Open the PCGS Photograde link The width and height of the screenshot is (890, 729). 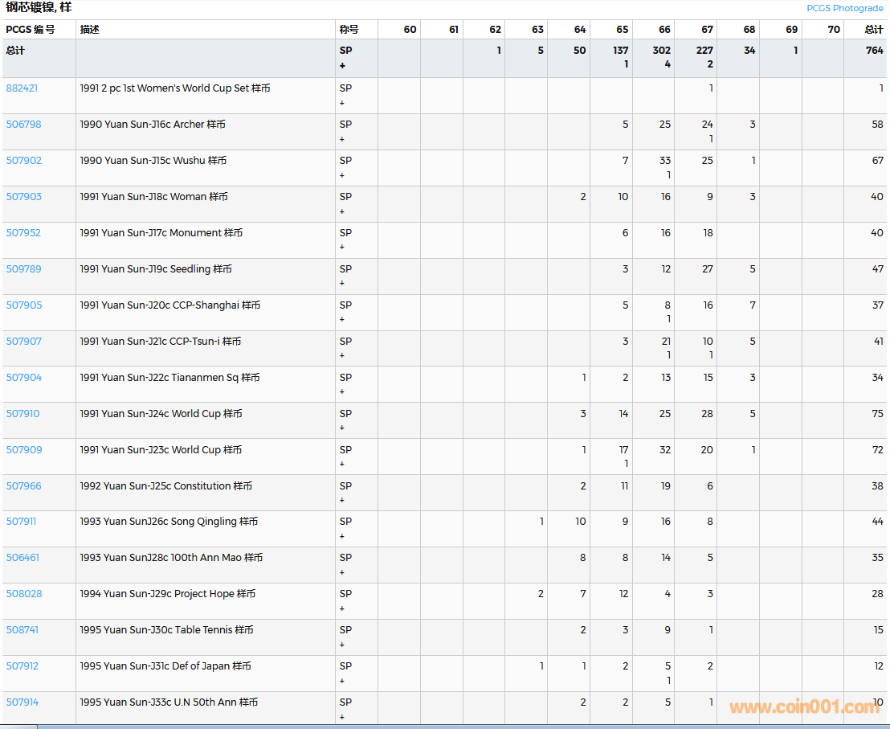click(x=844, y=8)
